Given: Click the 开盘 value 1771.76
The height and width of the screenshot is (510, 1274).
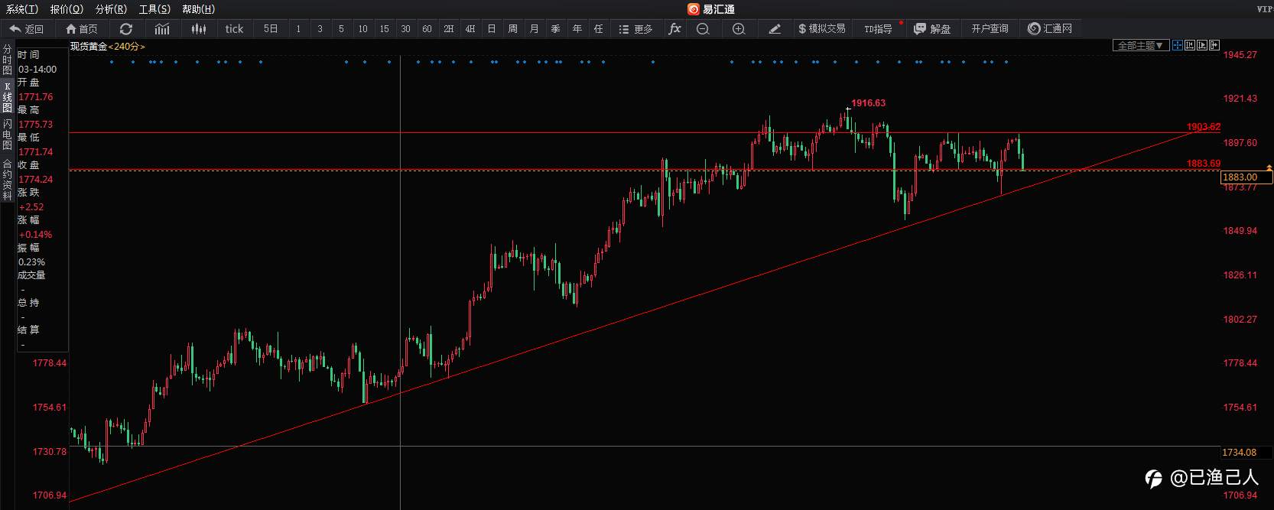Looking at the screenshot, I should pyautogui.click(x=36, y=97).
